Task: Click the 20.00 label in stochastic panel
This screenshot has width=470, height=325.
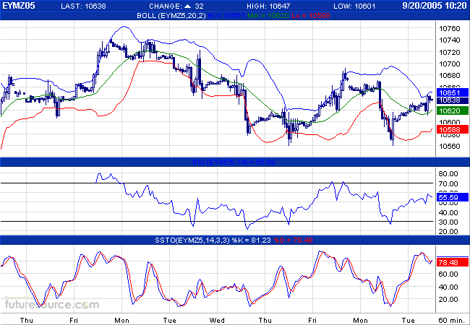Action: coord(448,300)
